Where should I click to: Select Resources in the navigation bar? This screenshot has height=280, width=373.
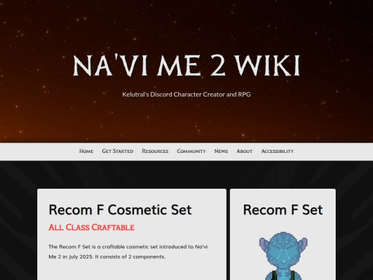(x=155, y=151)
